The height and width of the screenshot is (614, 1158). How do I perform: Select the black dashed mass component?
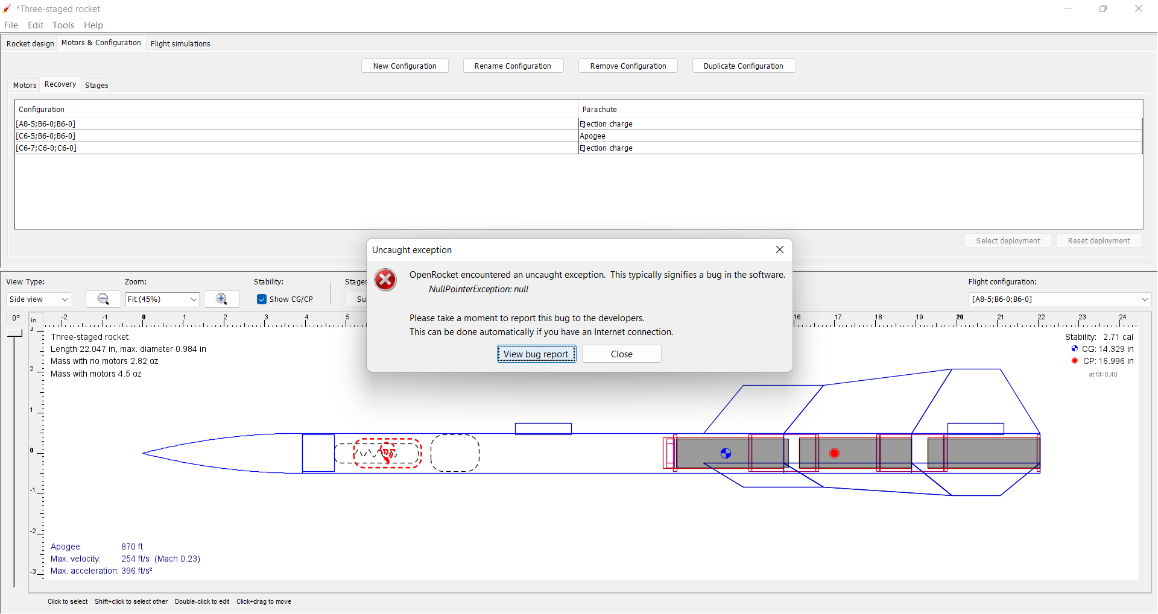coord(455,453)
